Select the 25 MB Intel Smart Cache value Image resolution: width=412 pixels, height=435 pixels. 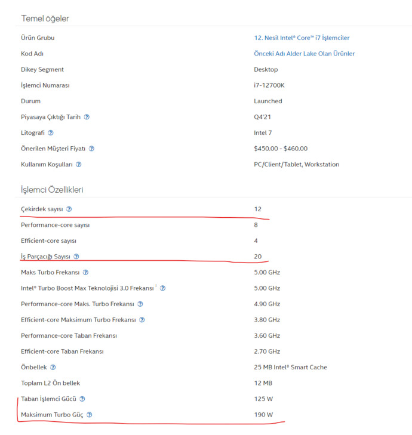[x=290, y=367]
